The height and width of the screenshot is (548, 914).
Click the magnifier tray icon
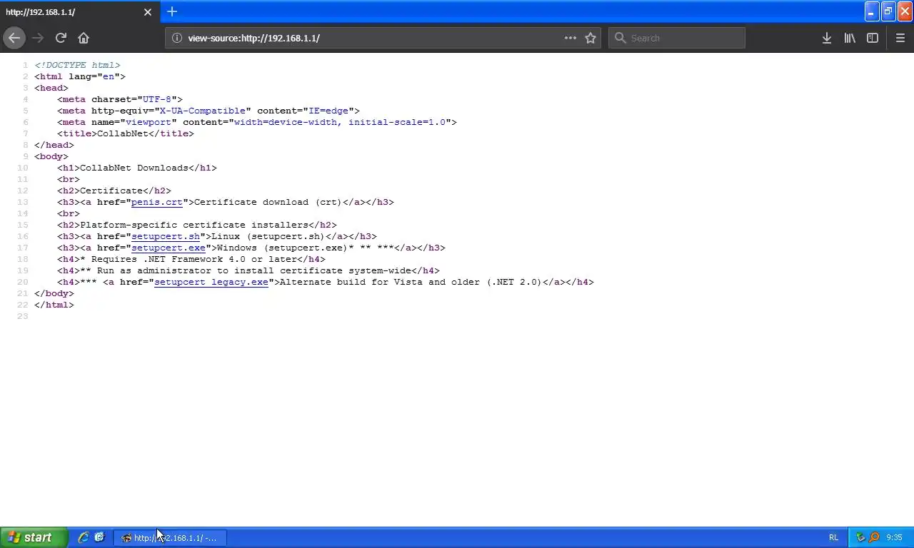point(873,537)
